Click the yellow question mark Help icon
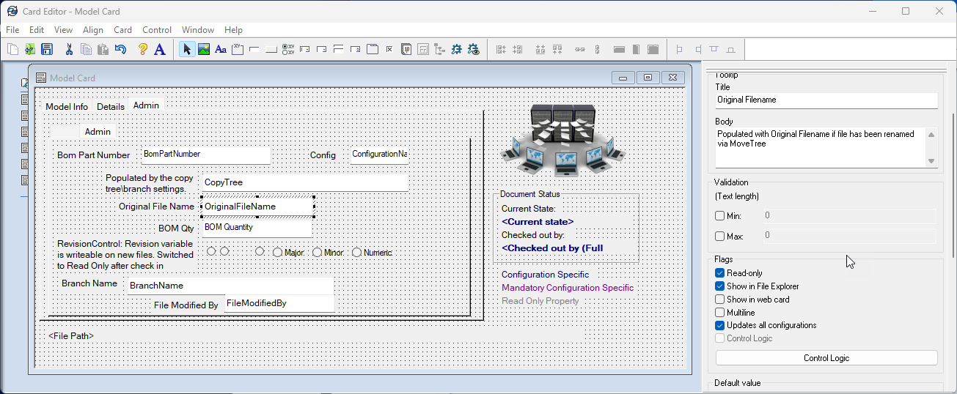The height and width of the screenshot is (394, 957). pyautogui.click(x=142, y=50)
